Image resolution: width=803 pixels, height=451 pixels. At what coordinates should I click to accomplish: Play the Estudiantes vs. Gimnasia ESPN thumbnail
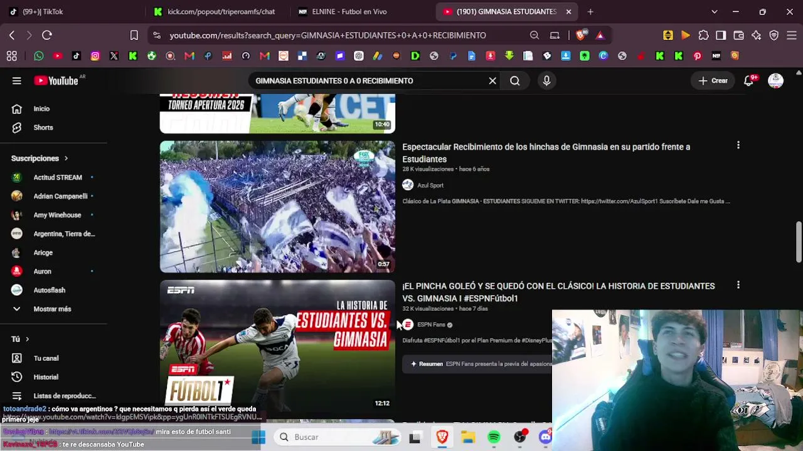pos(277,346)
